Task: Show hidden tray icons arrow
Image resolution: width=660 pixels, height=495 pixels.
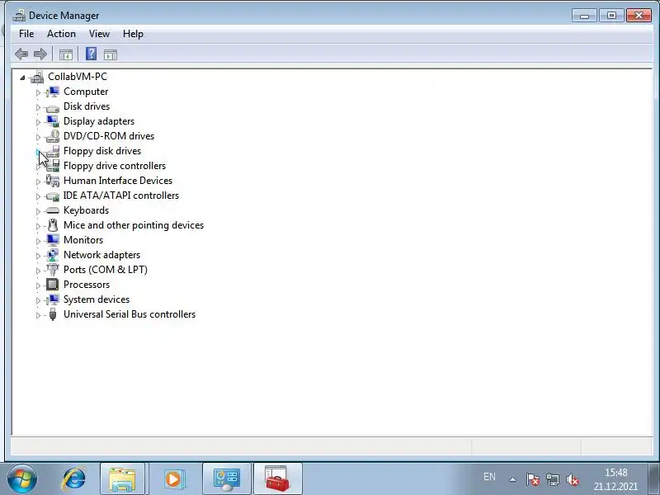Action: tap(512, 479)
